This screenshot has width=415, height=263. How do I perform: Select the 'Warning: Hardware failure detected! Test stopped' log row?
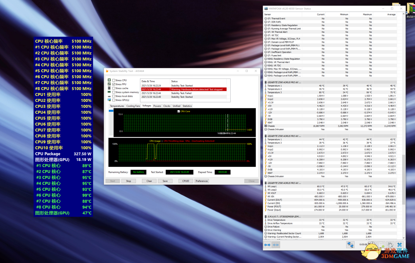tap(183, 89)
